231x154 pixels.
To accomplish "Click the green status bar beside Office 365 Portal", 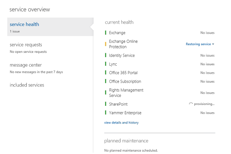I will pos(105,73).
